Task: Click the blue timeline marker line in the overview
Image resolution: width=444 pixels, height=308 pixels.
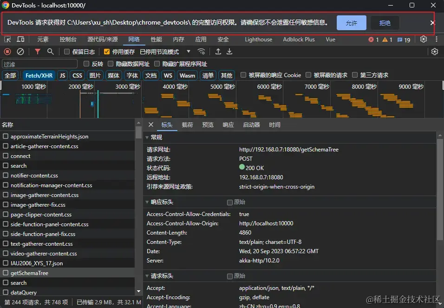Action: pos(98,104)
